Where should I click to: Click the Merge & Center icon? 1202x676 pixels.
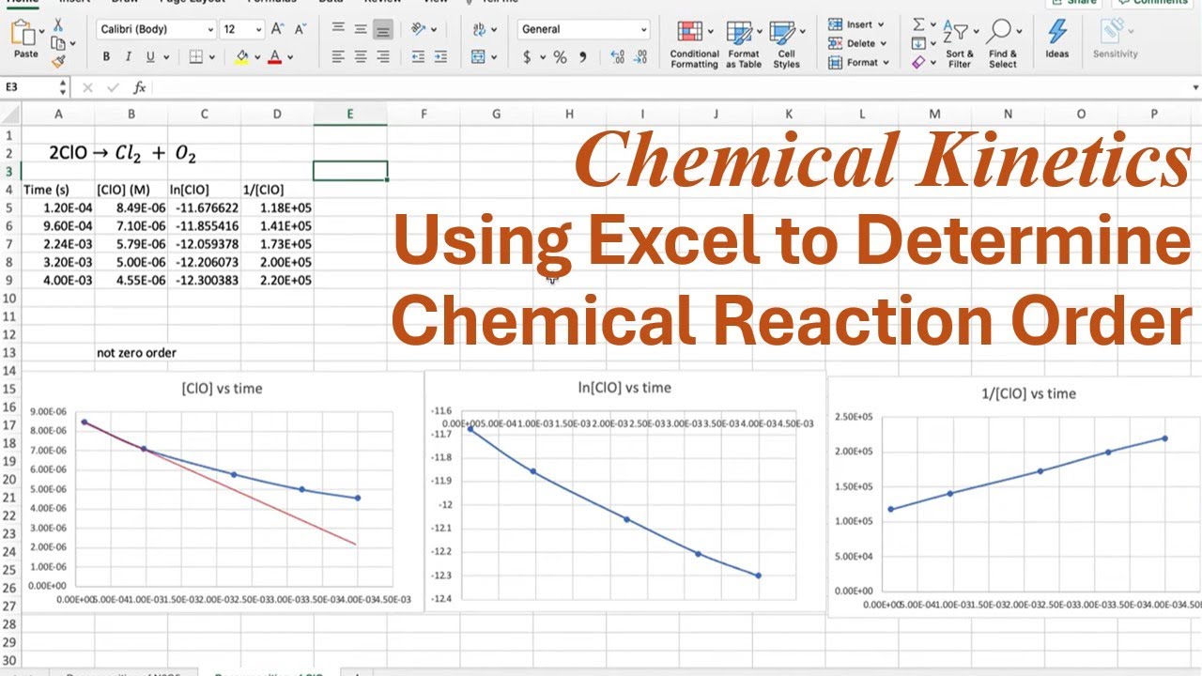479,57
